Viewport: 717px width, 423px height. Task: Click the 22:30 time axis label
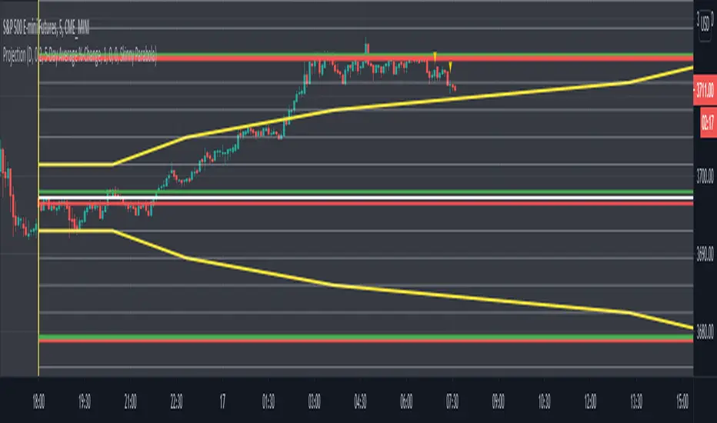[x=176, y=401]
